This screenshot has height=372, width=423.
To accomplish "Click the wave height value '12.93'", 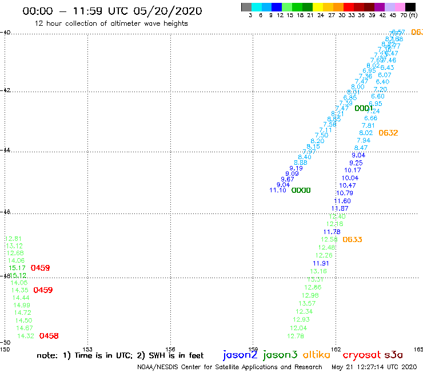I will point(301,320).
